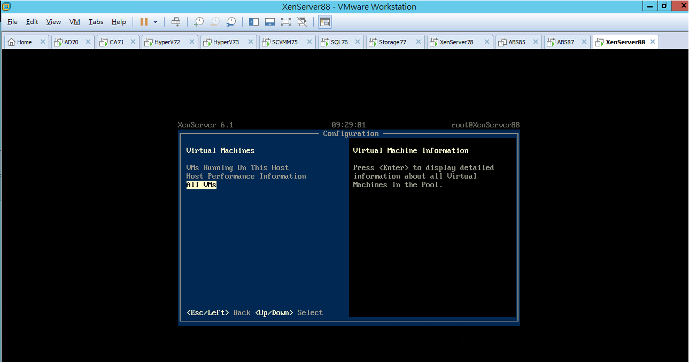Screen dimensions: 689x362
Task: Open the Tabs menu
Action: click(96, 22)
